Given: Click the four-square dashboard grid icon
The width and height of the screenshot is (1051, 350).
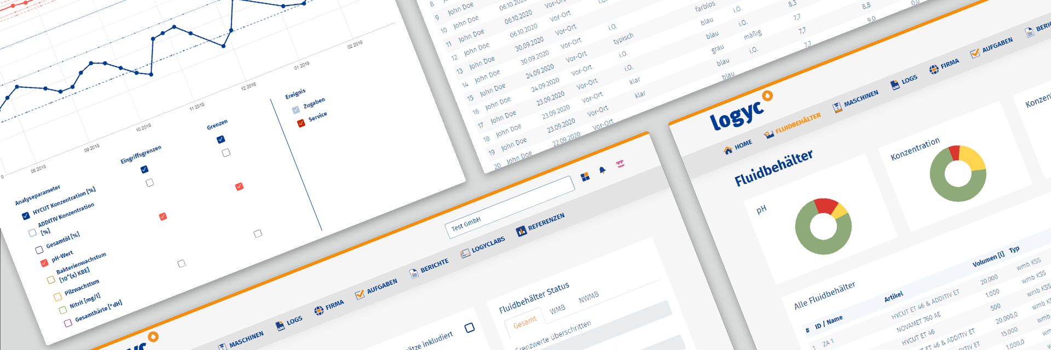Looking at the screenshot, I should pos(585,176).
